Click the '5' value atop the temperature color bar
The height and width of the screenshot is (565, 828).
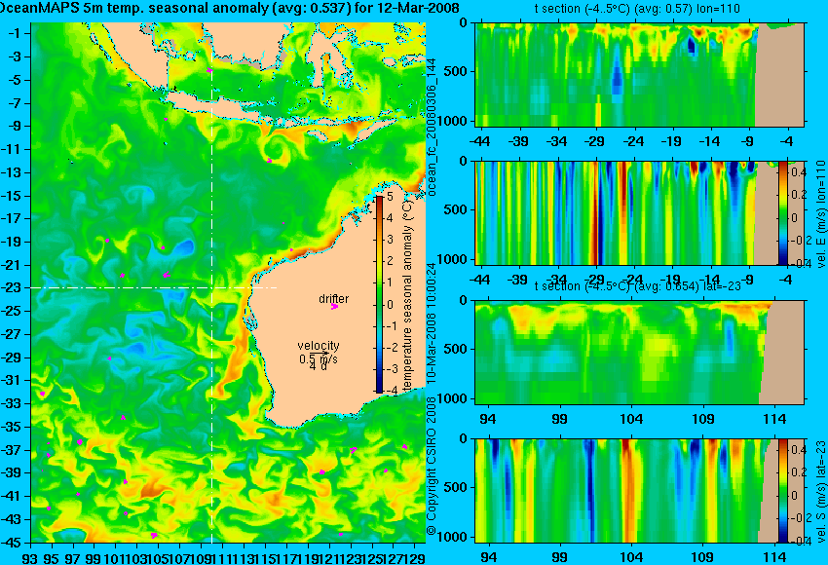[x=390, y=197]
